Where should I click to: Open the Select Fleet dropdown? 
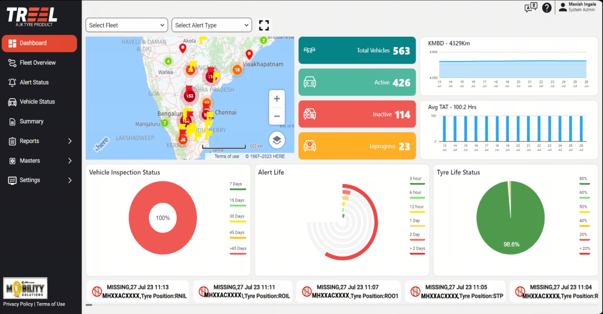(x=127, y=25)
